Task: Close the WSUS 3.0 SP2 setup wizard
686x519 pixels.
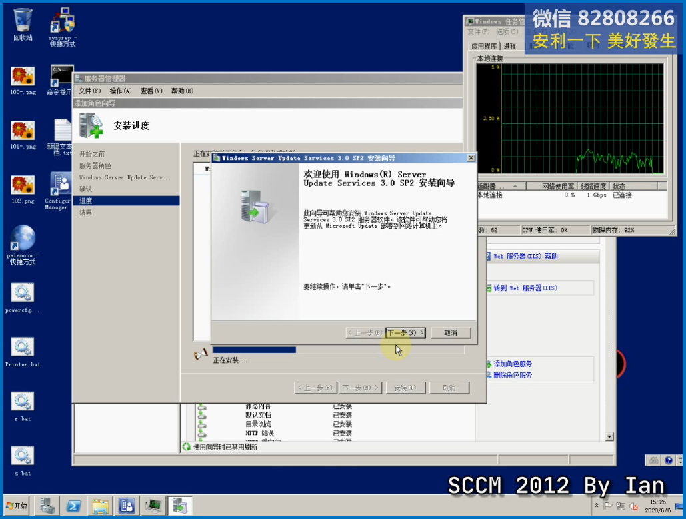Action: [x=471, y=158]
